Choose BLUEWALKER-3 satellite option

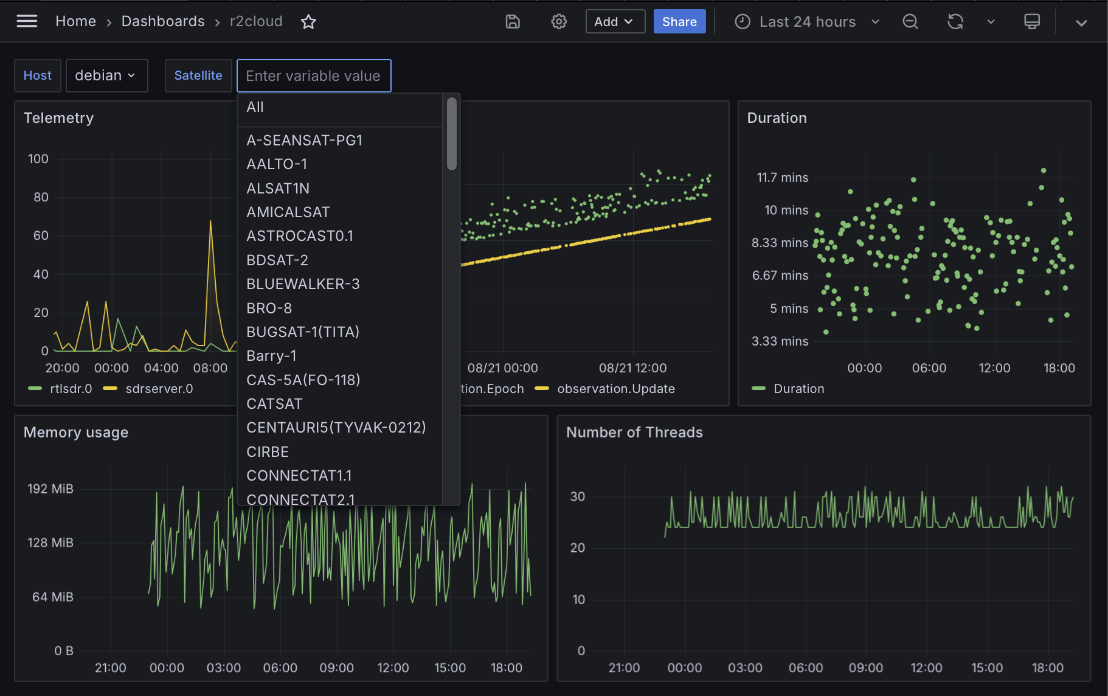pos(303,284)
